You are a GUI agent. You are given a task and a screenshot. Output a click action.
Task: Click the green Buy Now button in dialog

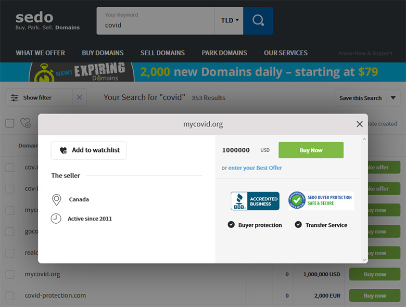311,150
